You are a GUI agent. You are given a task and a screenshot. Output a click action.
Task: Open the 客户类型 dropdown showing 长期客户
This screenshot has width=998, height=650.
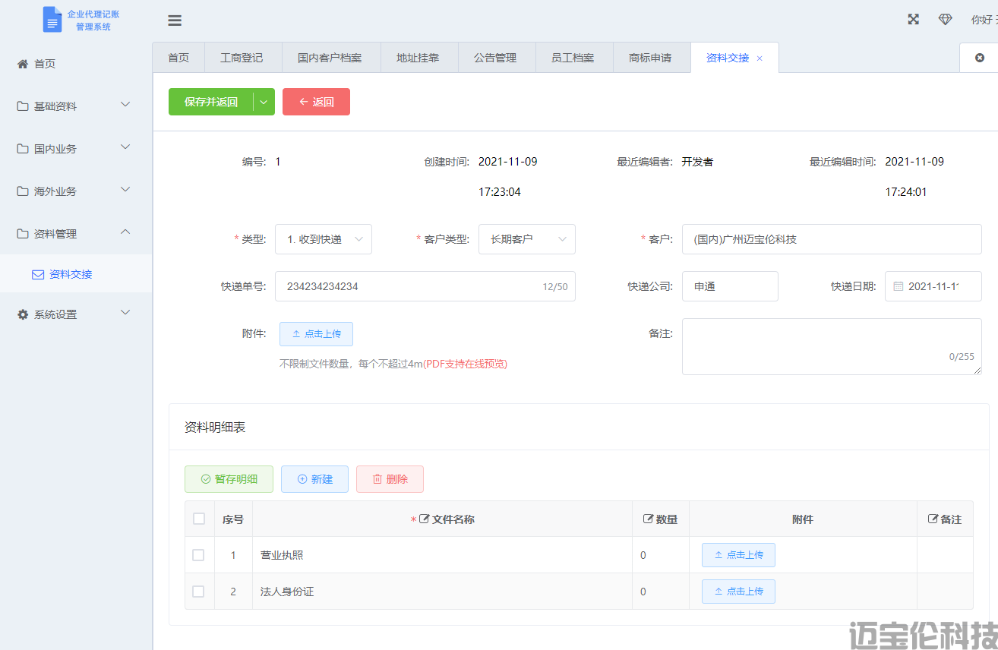[x=527, y=239]
